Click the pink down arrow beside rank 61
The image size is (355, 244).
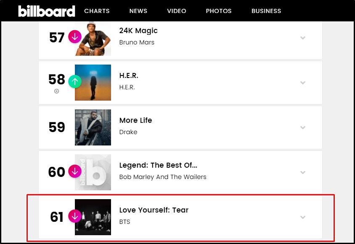[x=74, y=216]
